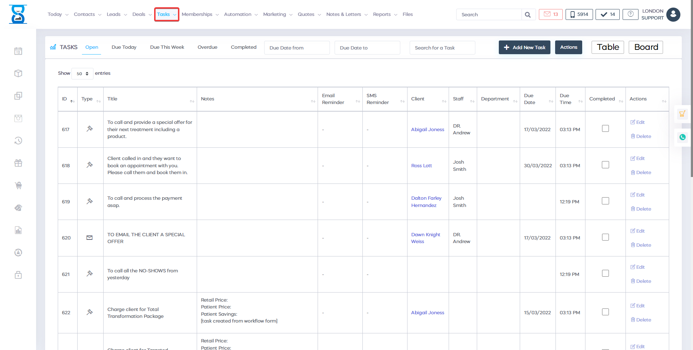This screenshot has height=350, width=693.
Task: Select the Due Today tab
Action: (x=124, y=47)
